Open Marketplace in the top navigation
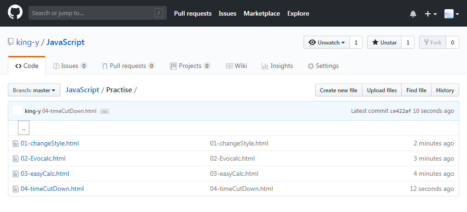 [x=262, y=13]
